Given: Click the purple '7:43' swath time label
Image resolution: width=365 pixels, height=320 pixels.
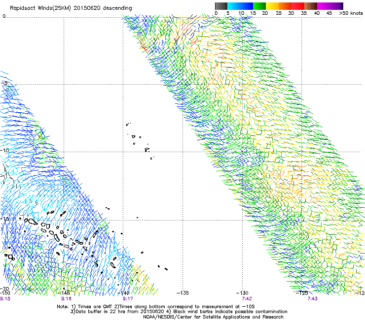Looking at the screenshot, I should [x=312, y=299].
